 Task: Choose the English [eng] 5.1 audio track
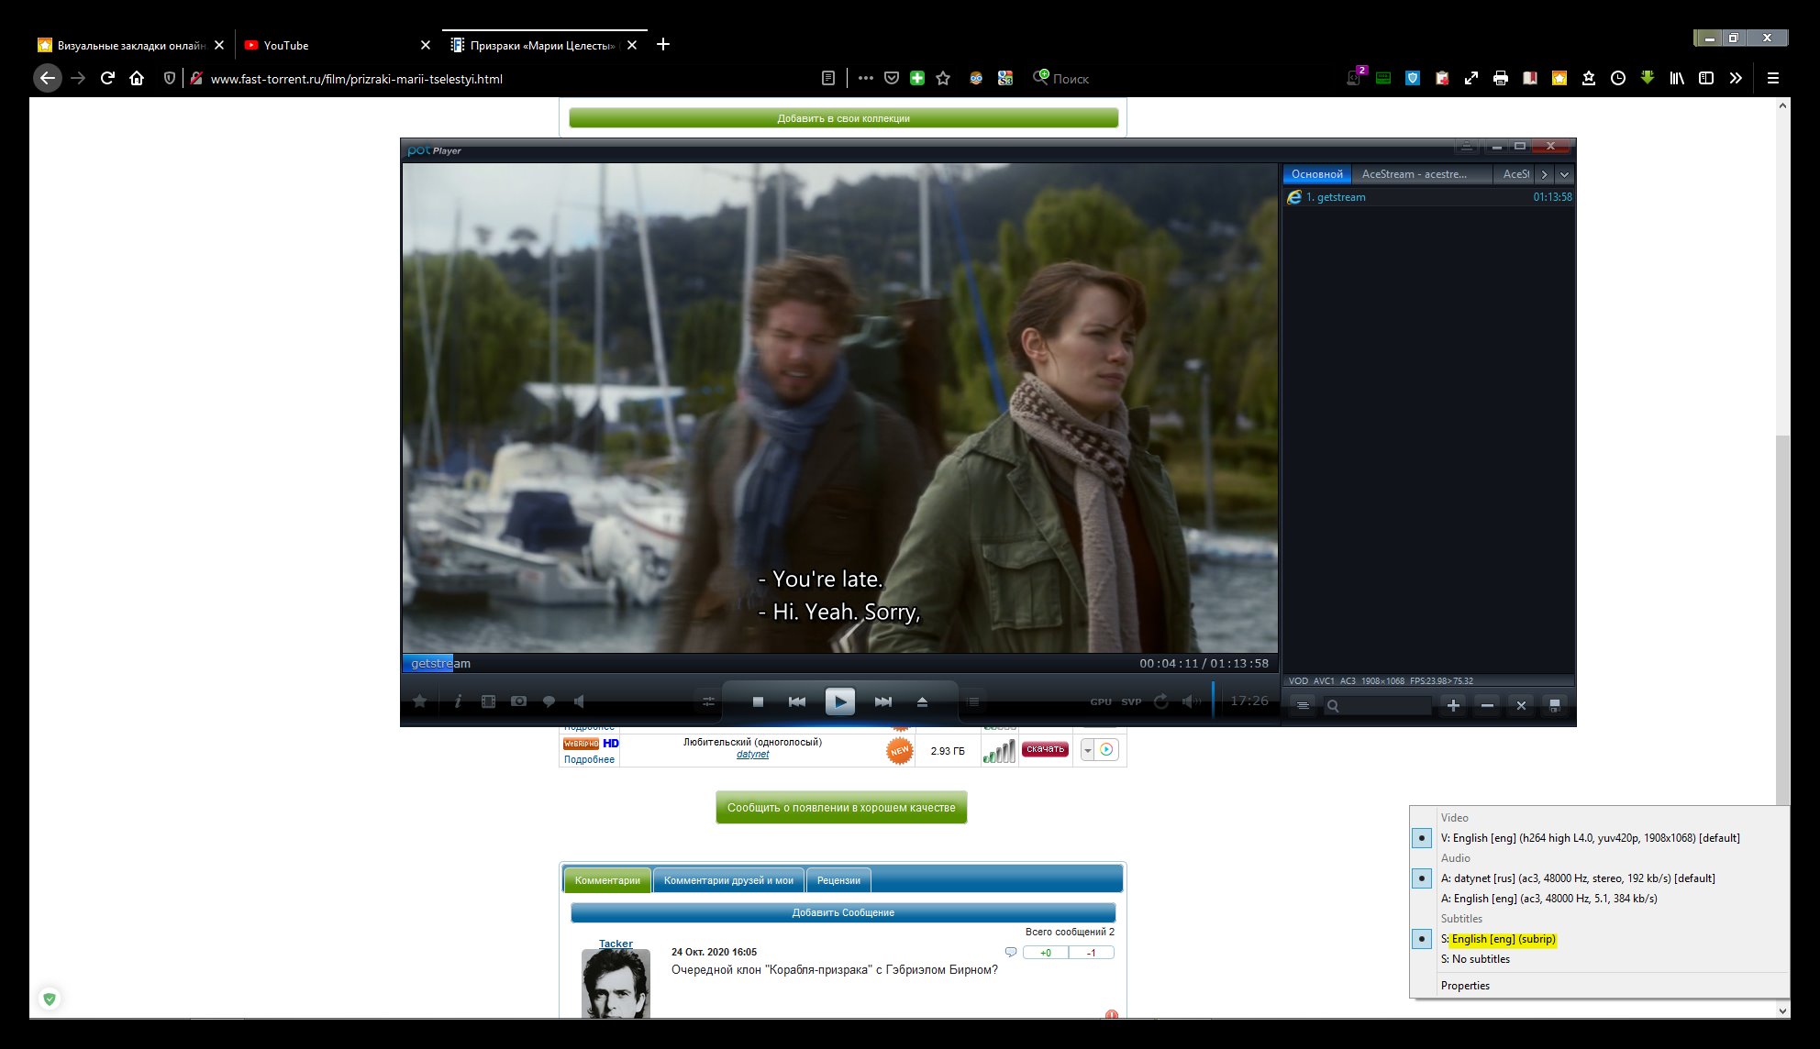1599,899
